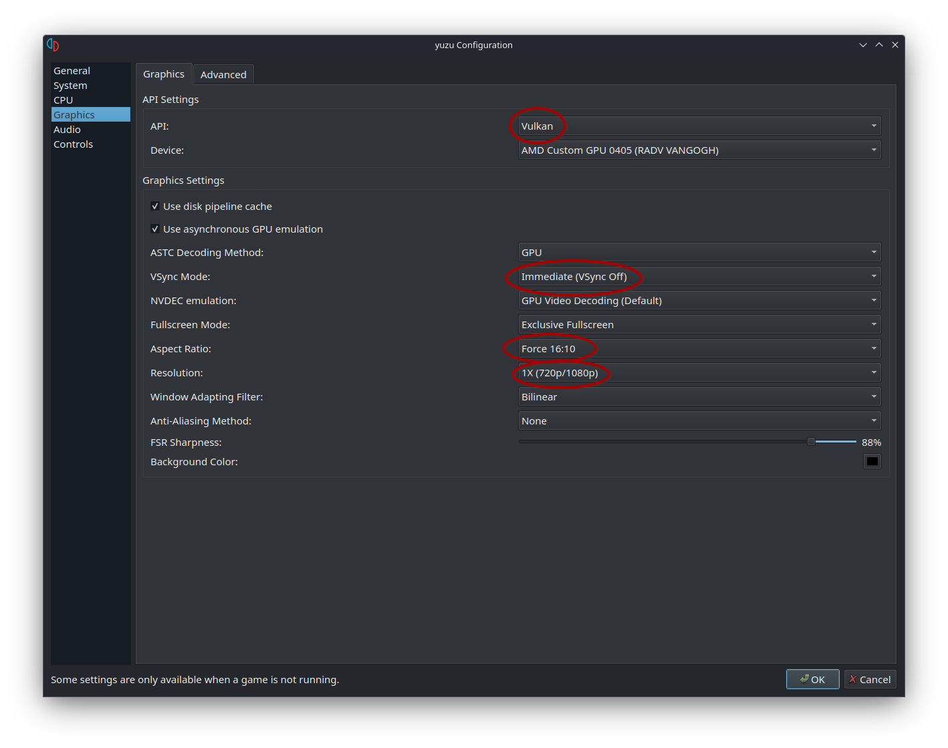Open Aspect Ratio dropdown showing Force 16:10
This screenshot has width=948, height=748.
pyautogui.click(x=699, y=349)
